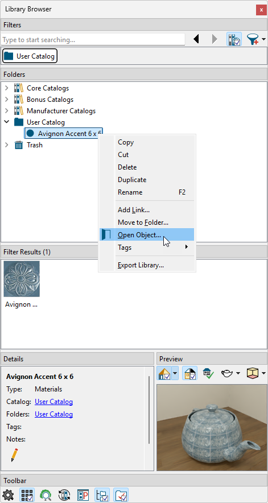Viewport: 268px width, 503px height.
Task: Choose Rename from the context menu
Action: [x=147, y=192]
